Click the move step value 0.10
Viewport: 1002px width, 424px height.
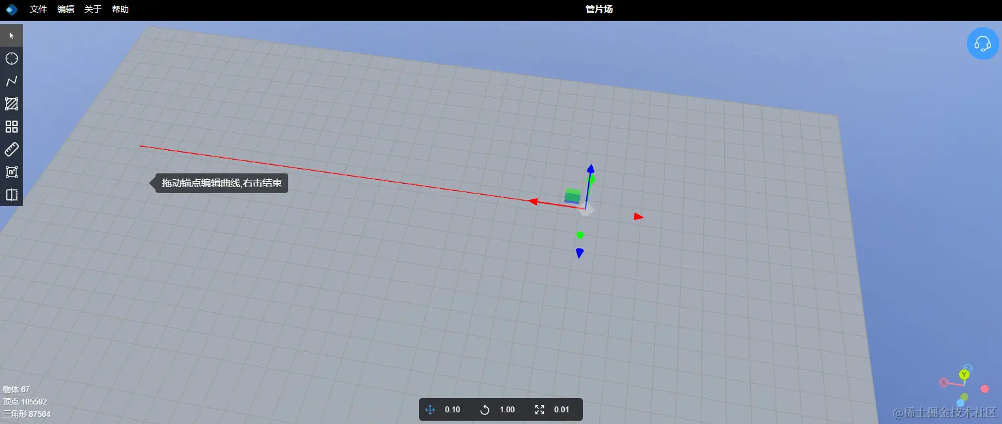[452, 410]
